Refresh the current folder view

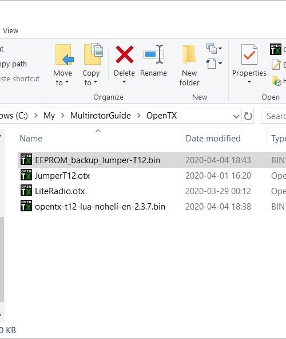pyautogui.click(x=248, y=116)
